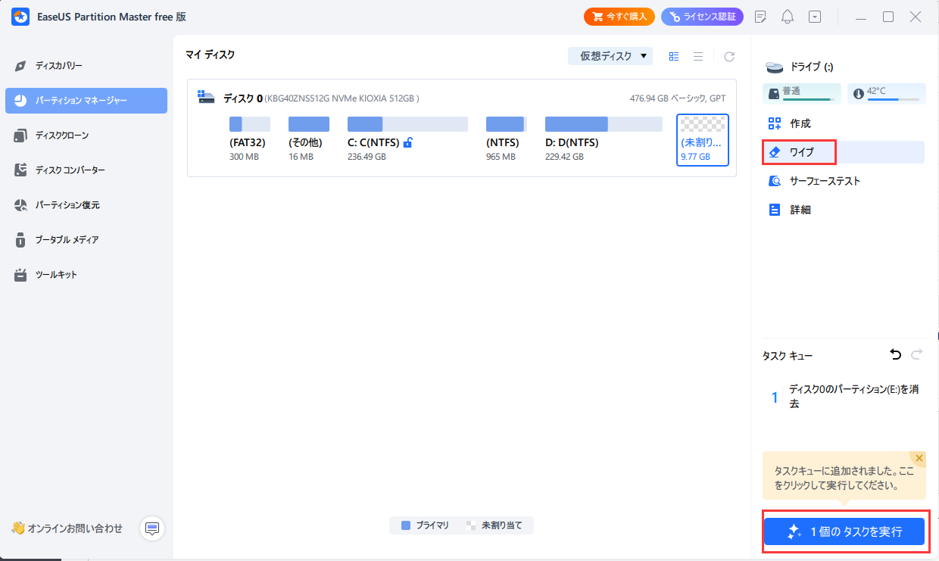The width and height of the screenshot is (939, 561).
Task: Open the ディスカバリー section in sidebar
Action: tap(86, 66)
